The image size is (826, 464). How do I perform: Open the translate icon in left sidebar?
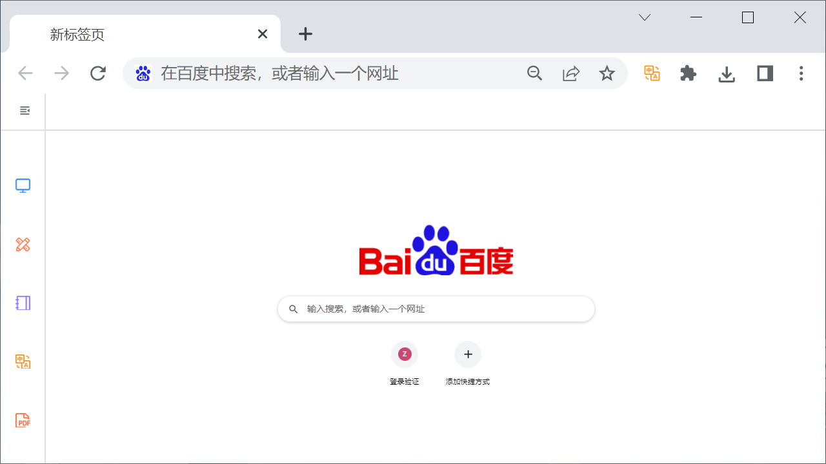coord(23,362)
